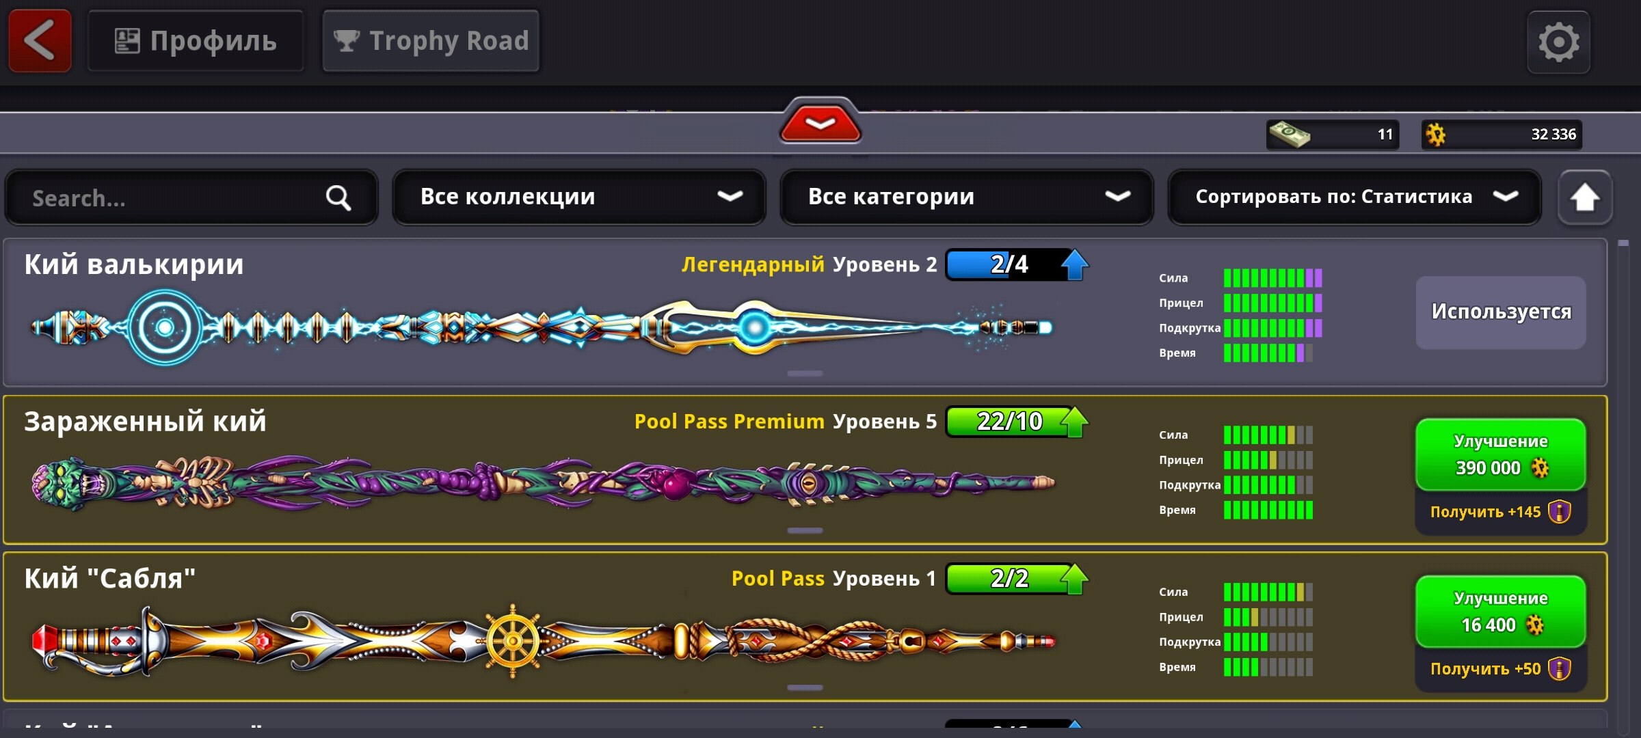Click into the Search... input field
1641x738 pixels.
[x=191, y=197]
